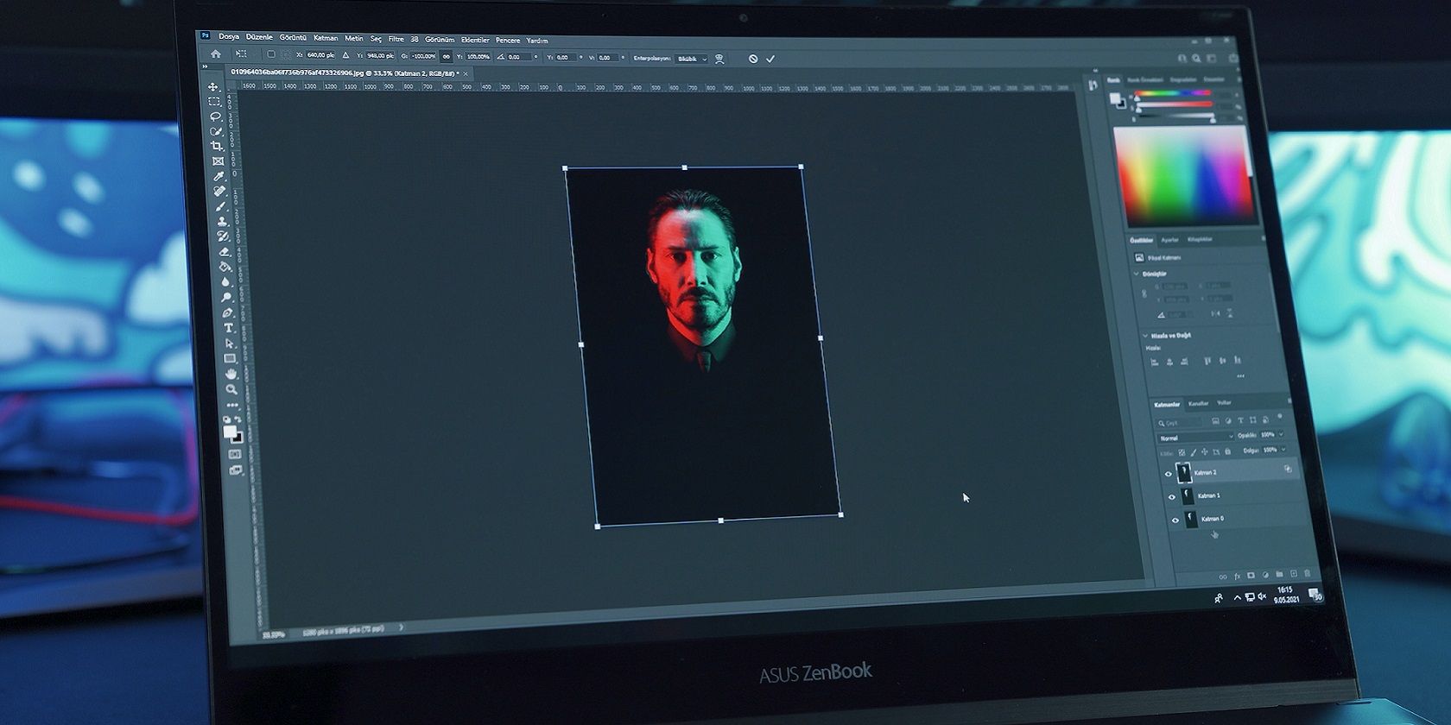Select the Pen tool
This screenshot has width=1451, height=725.
(x=227, y=312)
